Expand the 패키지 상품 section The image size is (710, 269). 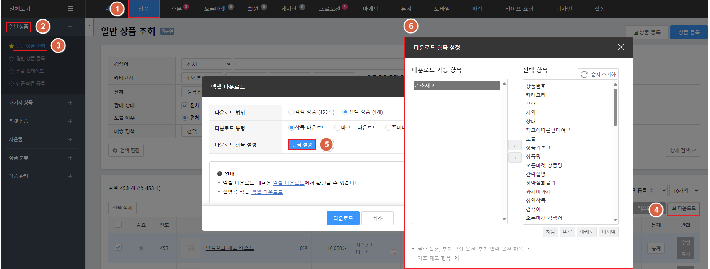(x=70, y=103)
